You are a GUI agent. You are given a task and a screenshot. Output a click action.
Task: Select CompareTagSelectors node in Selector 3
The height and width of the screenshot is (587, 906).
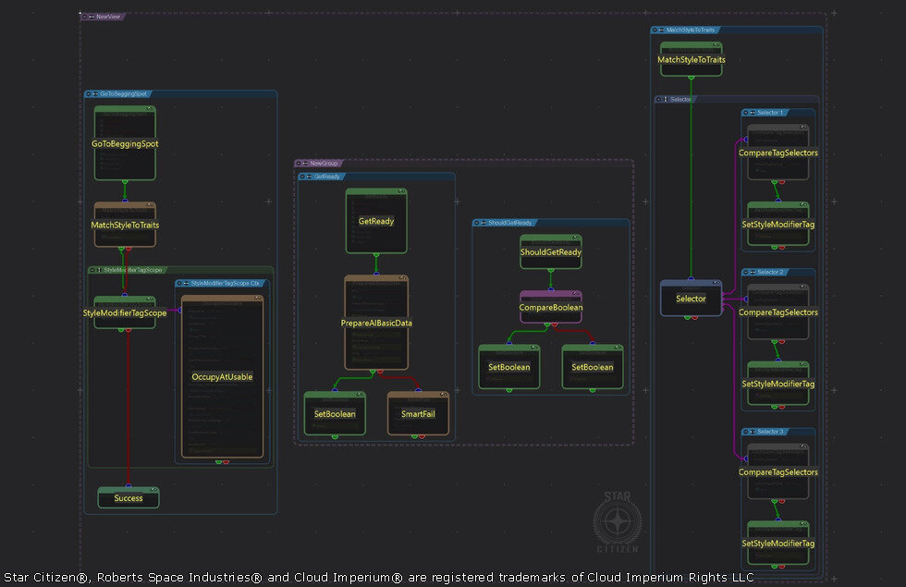[777, 472]
